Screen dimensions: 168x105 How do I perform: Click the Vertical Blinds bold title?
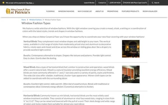(x=30, y=41)
